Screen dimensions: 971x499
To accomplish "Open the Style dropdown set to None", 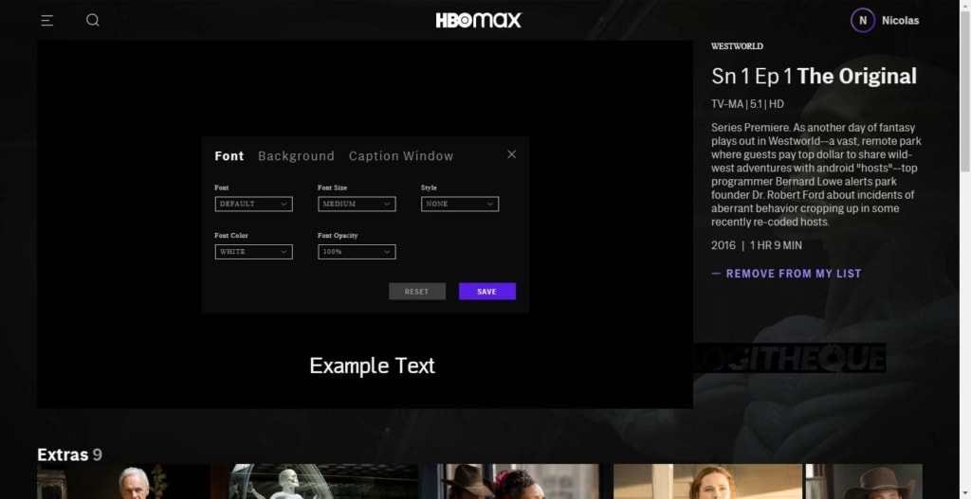I will [x=460, y=205].
